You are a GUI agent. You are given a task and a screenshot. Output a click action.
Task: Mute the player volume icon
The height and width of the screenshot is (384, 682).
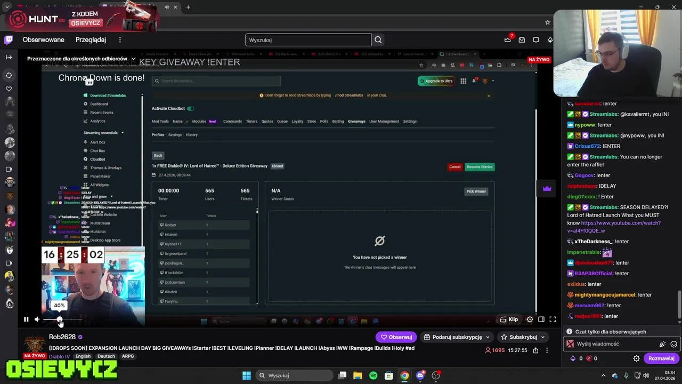coord(37,319)
